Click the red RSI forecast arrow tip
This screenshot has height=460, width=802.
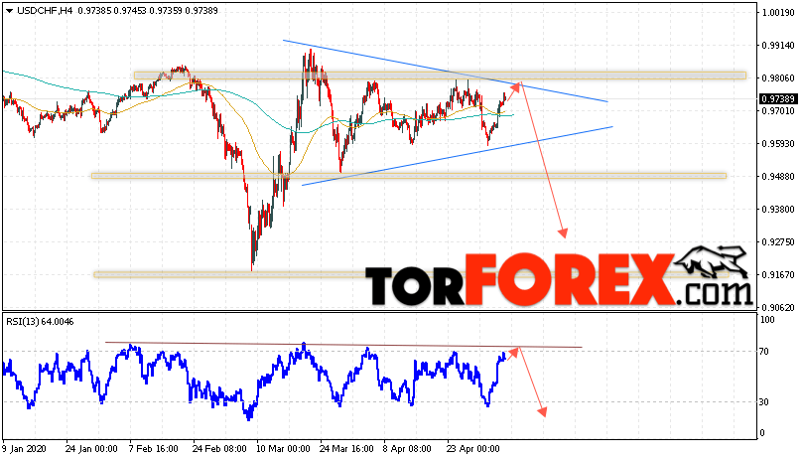(x=543, y=412)
